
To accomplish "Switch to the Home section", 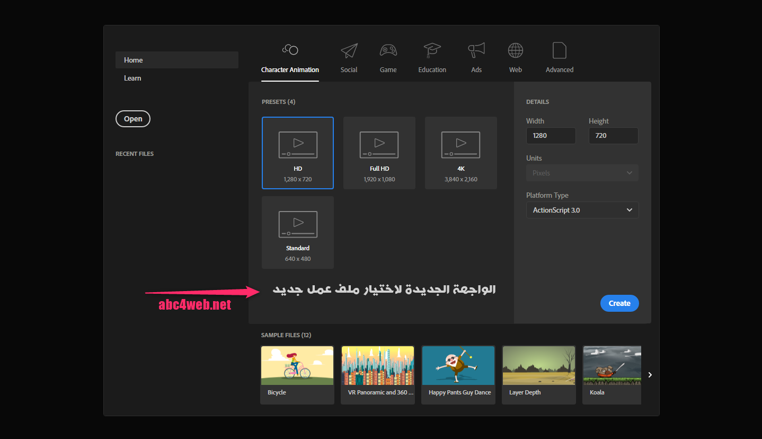I will tap(176, 60).
